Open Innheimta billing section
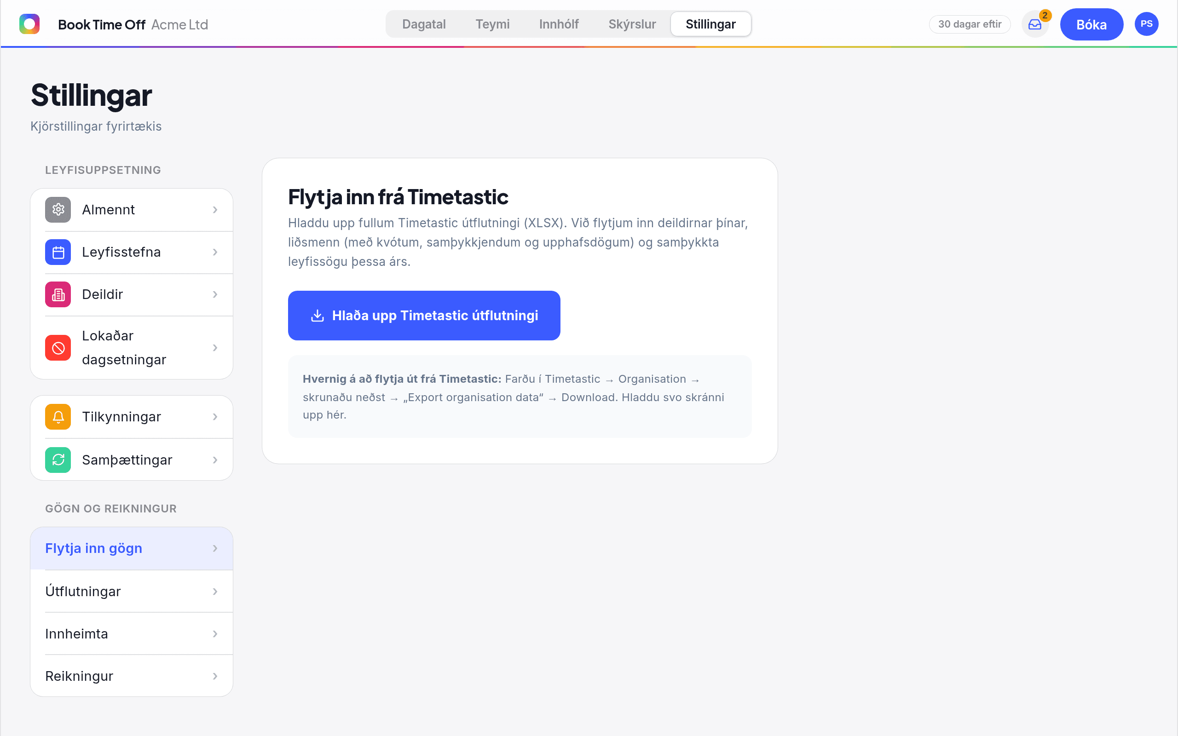This screenshot has width=1178, height=736. [132, 634]
